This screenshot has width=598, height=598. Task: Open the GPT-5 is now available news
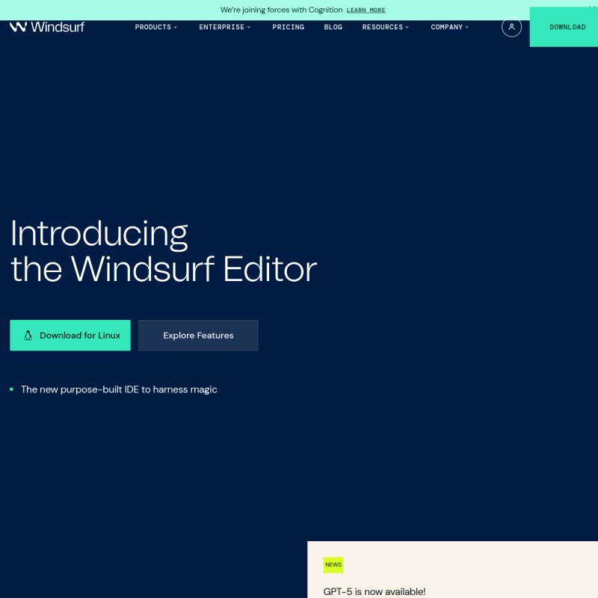[374, 591]
